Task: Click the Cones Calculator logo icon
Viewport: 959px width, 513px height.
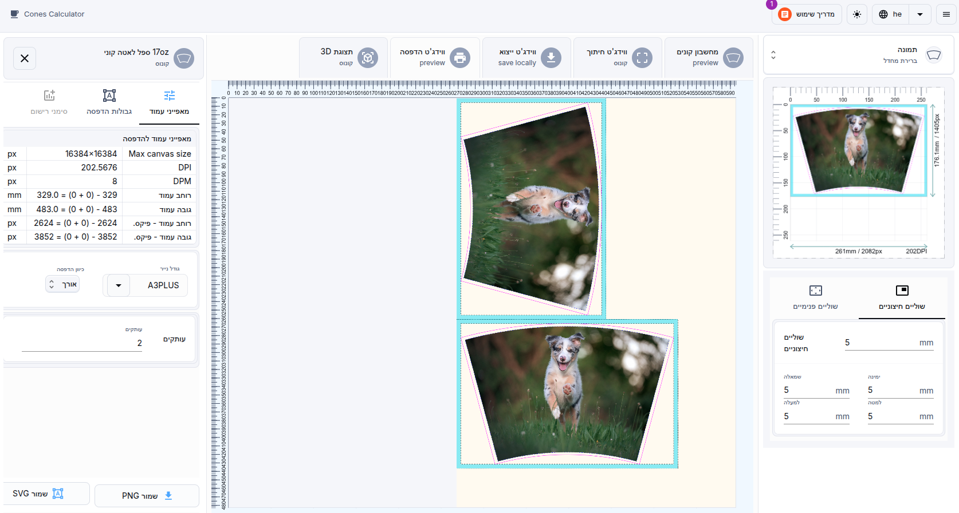Action: pos(14,14)
